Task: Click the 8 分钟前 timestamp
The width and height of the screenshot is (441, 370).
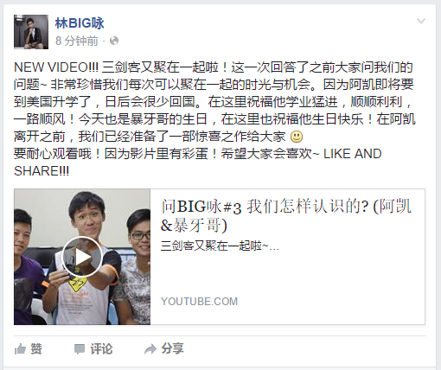Action: coord(77,41)
